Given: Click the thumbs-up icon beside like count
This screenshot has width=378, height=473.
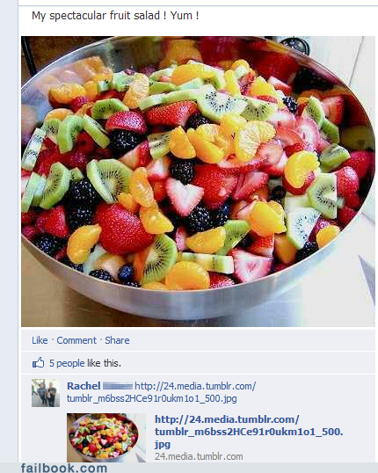Looking at the screenshot, I should [x=39, y=362].
